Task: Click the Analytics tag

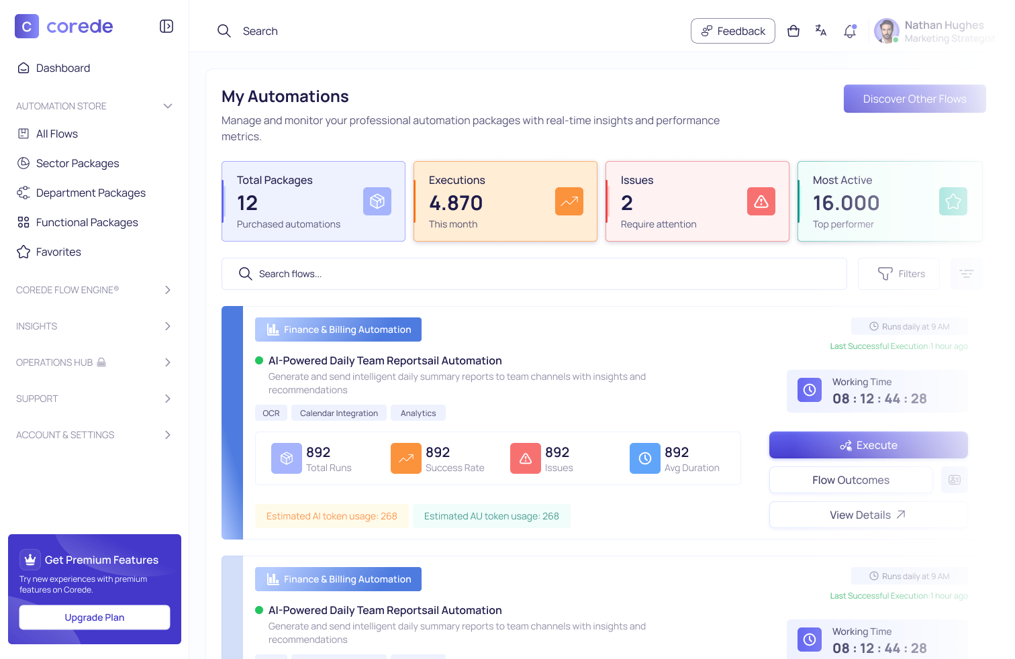Action: pos(418,413)
